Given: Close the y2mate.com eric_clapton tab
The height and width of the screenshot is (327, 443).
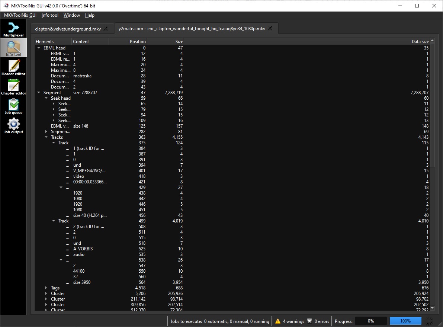Looking at the screenshot, I should [270, 29].
